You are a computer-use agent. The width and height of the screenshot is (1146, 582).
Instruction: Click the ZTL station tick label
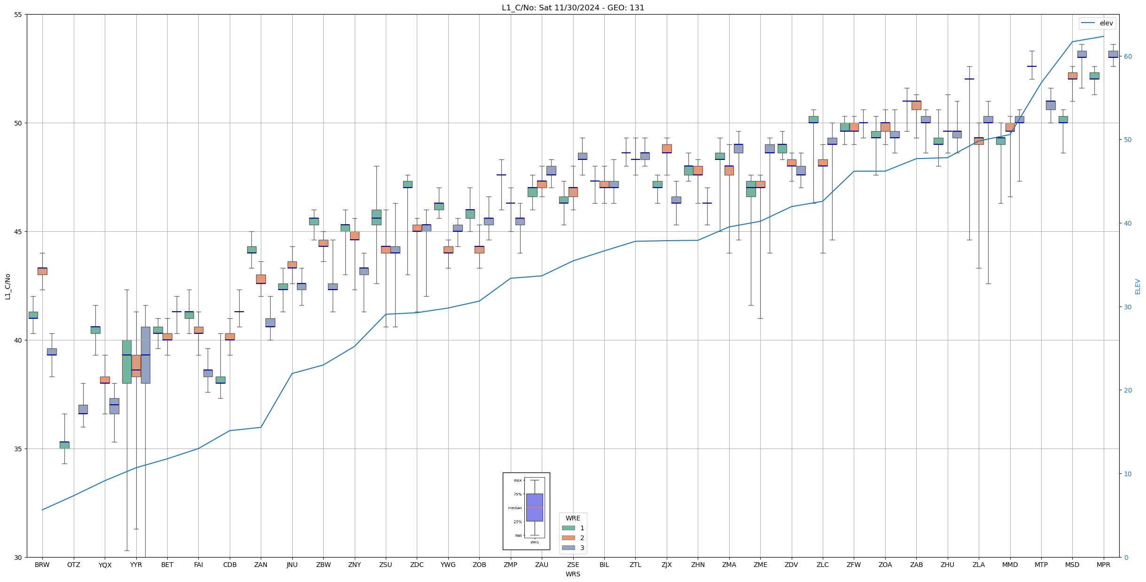[x=635, y=565]
